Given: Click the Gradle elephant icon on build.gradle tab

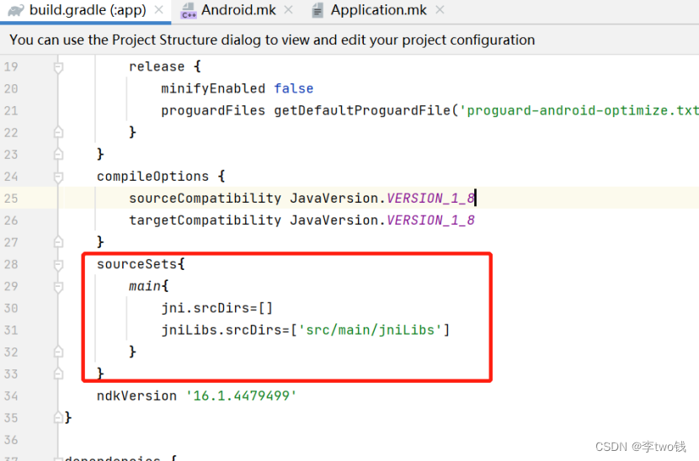Looking at the screenshot, I should click(16, 10).
